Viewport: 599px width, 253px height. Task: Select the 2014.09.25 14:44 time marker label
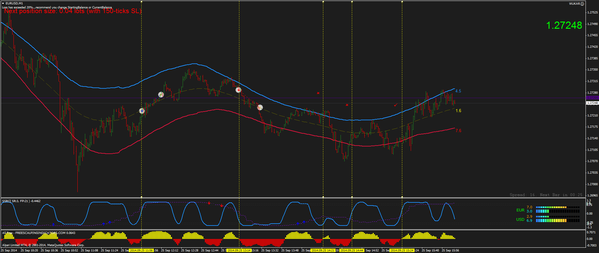pos(352,251)
